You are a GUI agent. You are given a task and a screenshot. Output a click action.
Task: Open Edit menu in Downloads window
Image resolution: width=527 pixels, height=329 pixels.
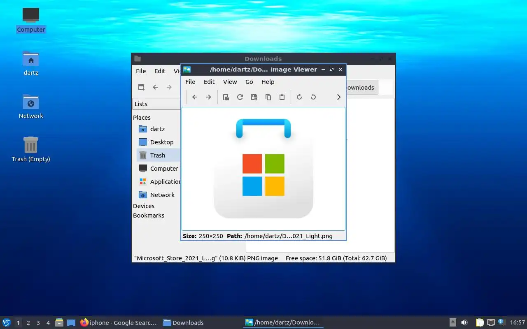click(160, 71)
